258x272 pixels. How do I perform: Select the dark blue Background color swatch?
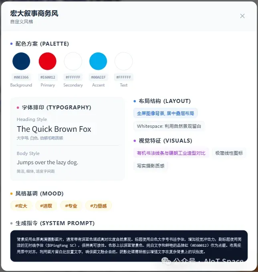(x=21, y=61)
